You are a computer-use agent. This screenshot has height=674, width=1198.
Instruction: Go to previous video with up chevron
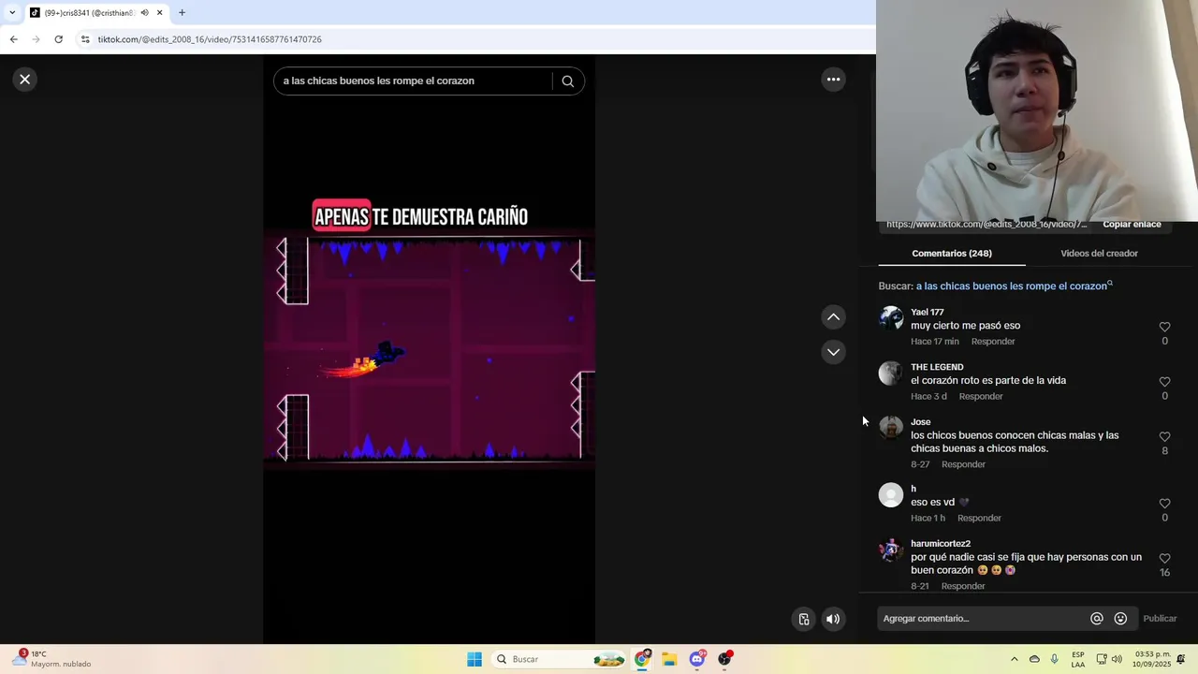coord(833,317)
